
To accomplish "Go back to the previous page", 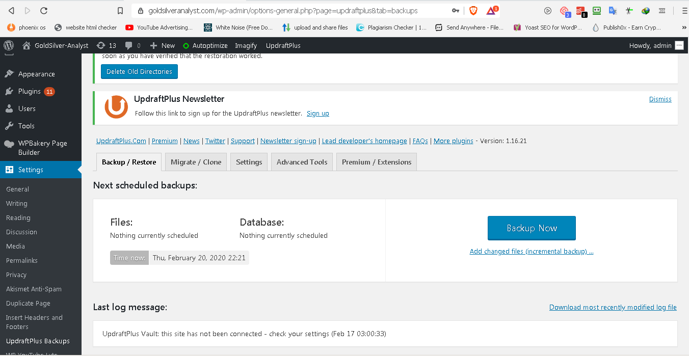I will point(11,10).
